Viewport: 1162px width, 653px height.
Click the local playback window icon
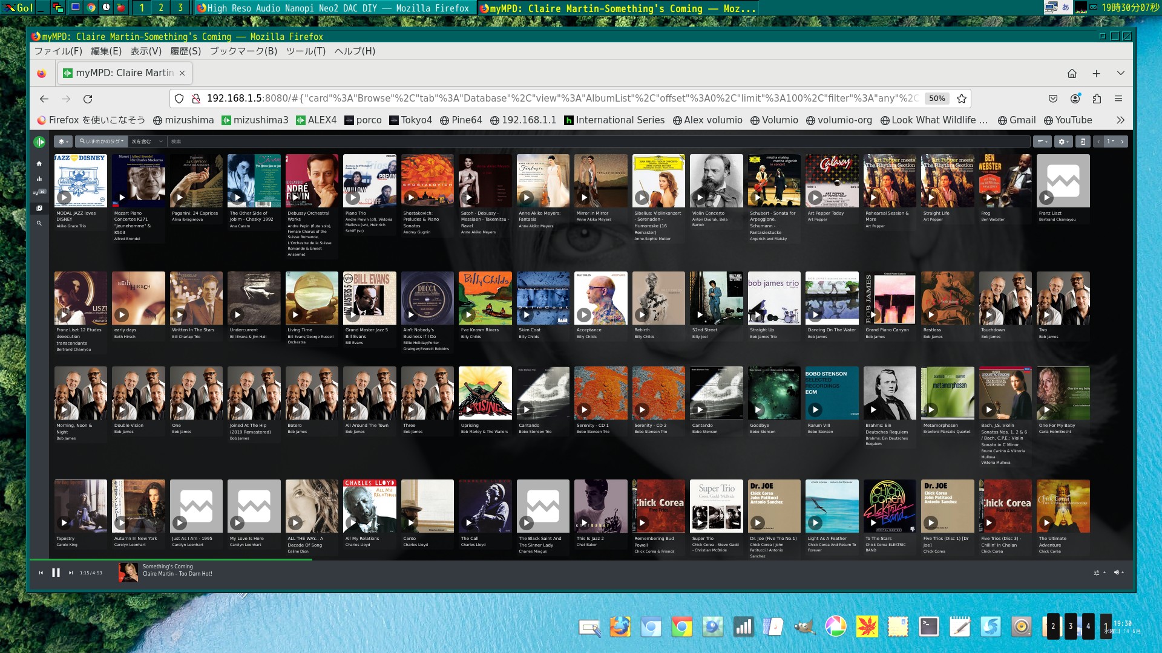(1083, 141)
